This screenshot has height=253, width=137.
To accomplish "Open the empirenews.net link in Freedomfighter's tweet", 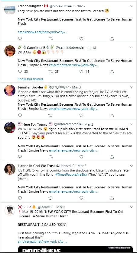I will (42, 32).
